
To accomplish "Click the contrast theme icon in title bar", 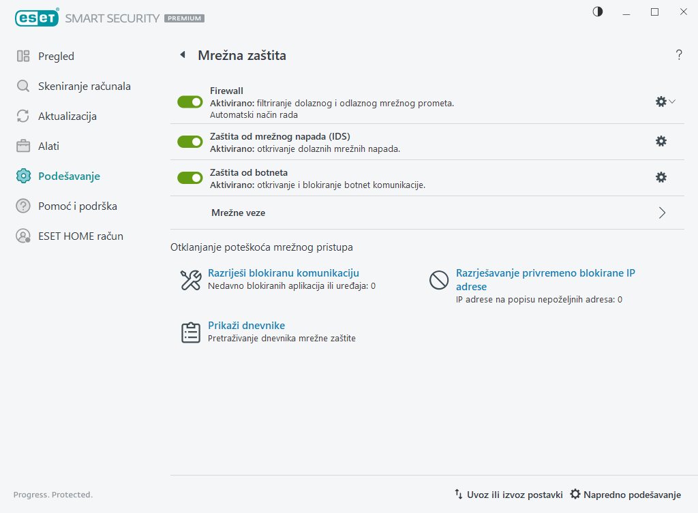I will point(598,12).
